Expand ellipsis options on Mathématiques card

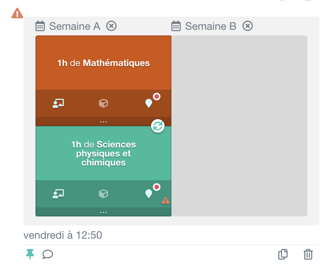click(103, 121)
